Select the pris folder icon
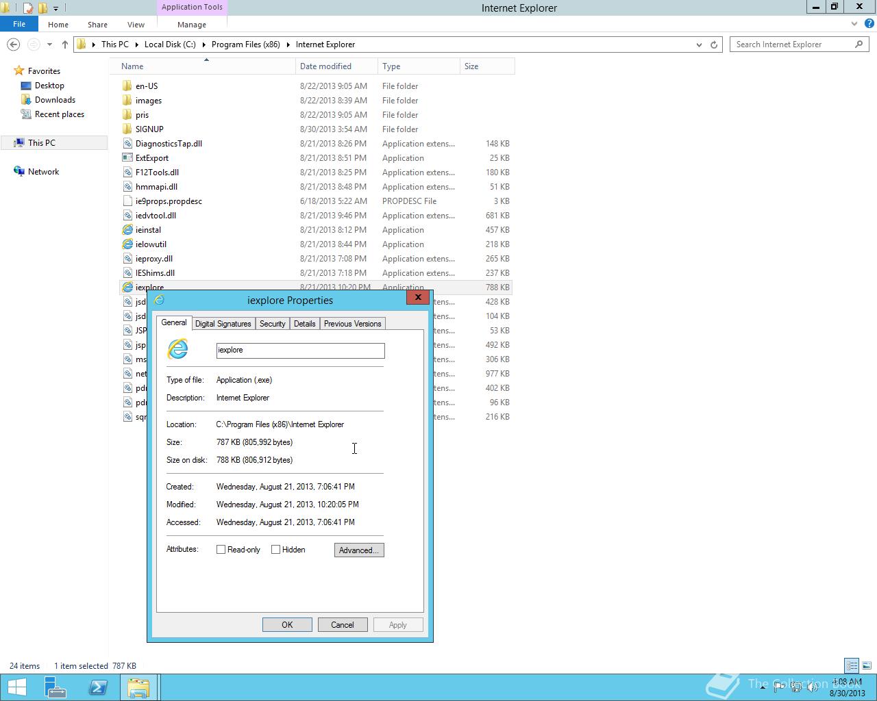877x701 pixels. tap(127, 115)
